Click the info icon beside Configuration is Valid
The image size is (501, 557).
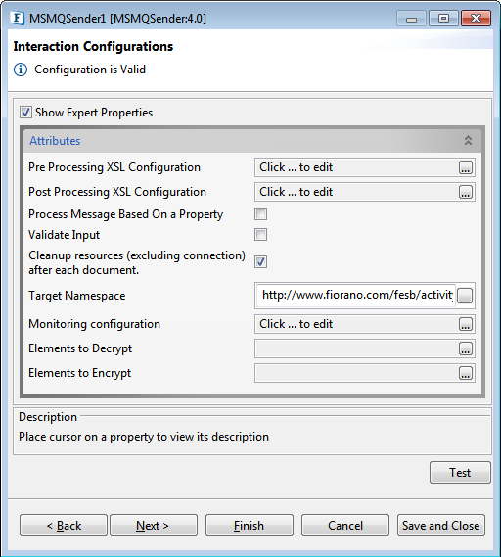[21, 70]
